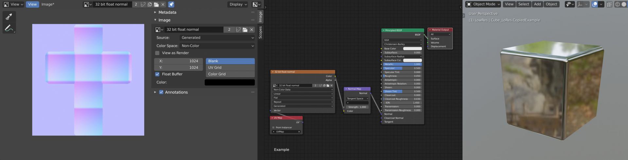The image size is (628, 160).
Task: Toggle fake user shield in Image panel
Action: pos(238,30)
